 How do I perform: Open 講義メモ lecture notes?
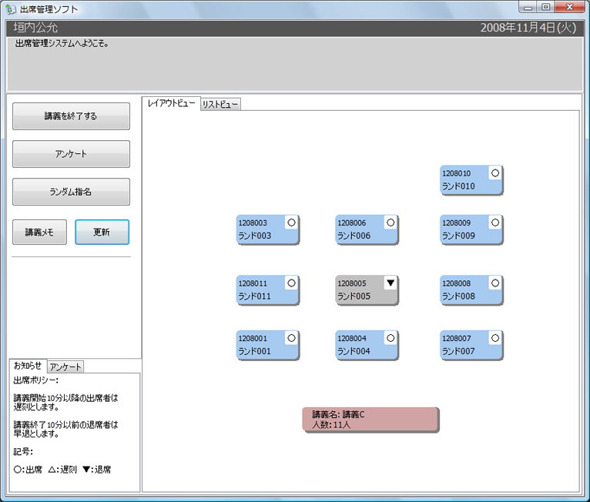coord(40,232)
